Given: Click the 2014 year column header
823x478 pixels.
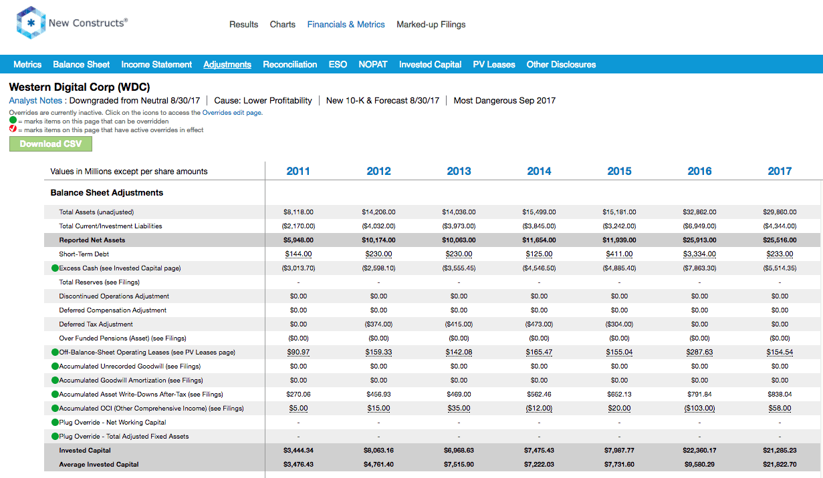Looking at the screenshot, I should point(539,172).
